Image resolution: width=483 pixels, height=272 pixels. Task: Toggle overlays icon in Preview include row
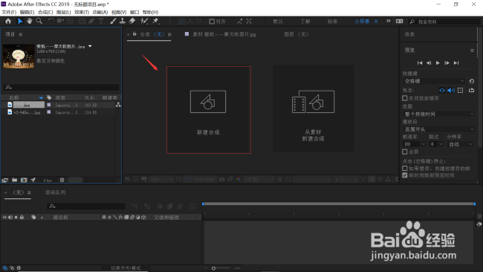tap(460, 90)
